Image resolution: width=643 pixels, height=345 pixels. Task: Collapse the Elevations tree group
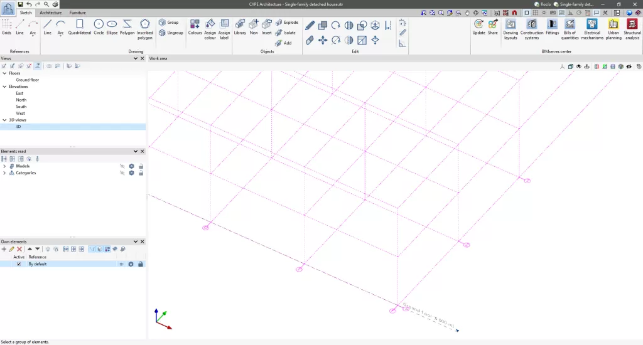tap(4, 87)
